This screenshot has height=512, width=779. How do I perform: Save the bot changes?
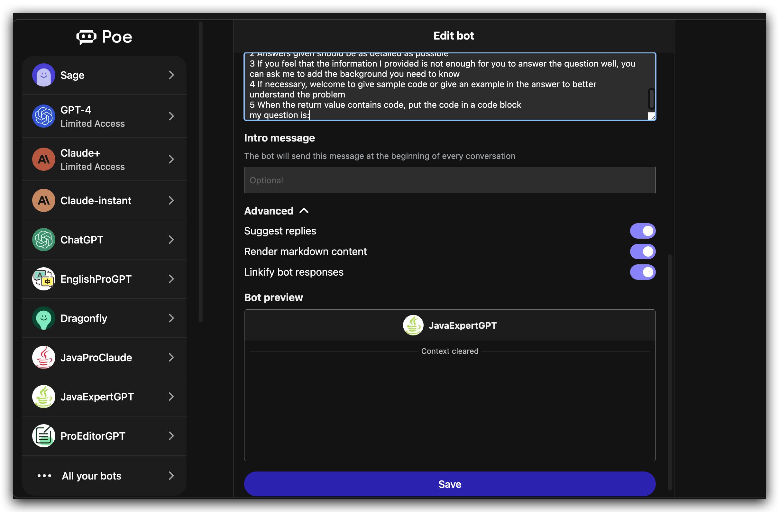450,484
